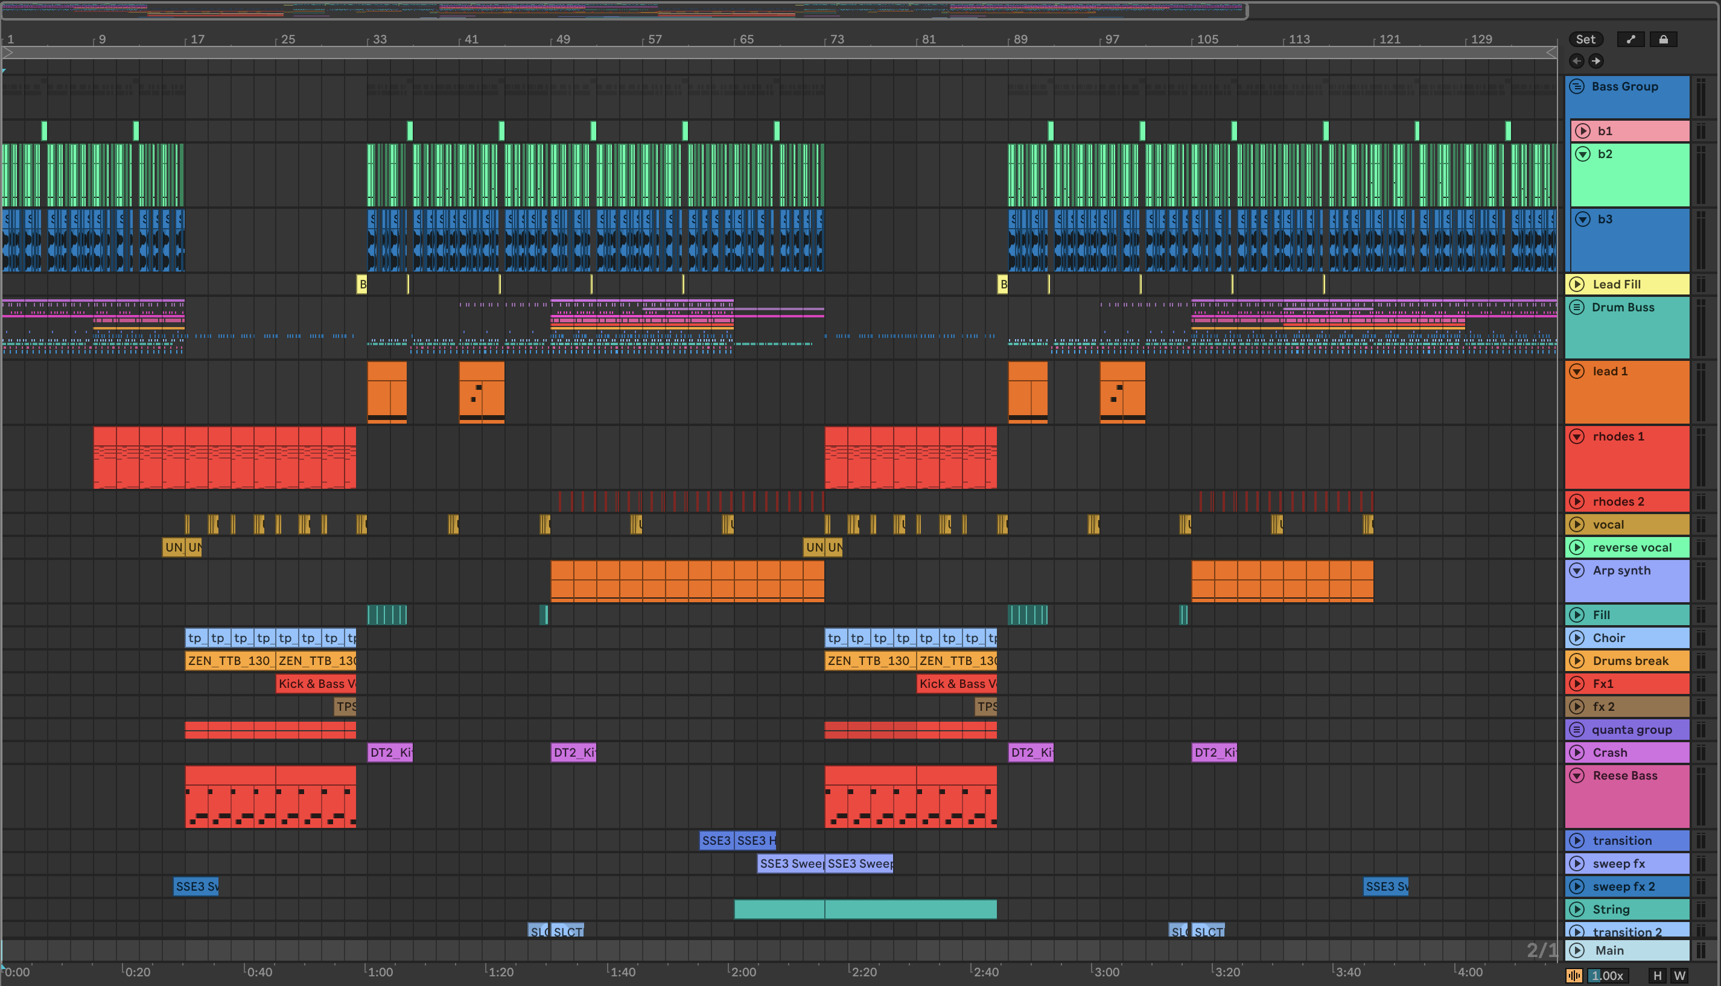Unfold the Fx1 track
This screenshot has width=1721, height=986.
[1577, 684]
